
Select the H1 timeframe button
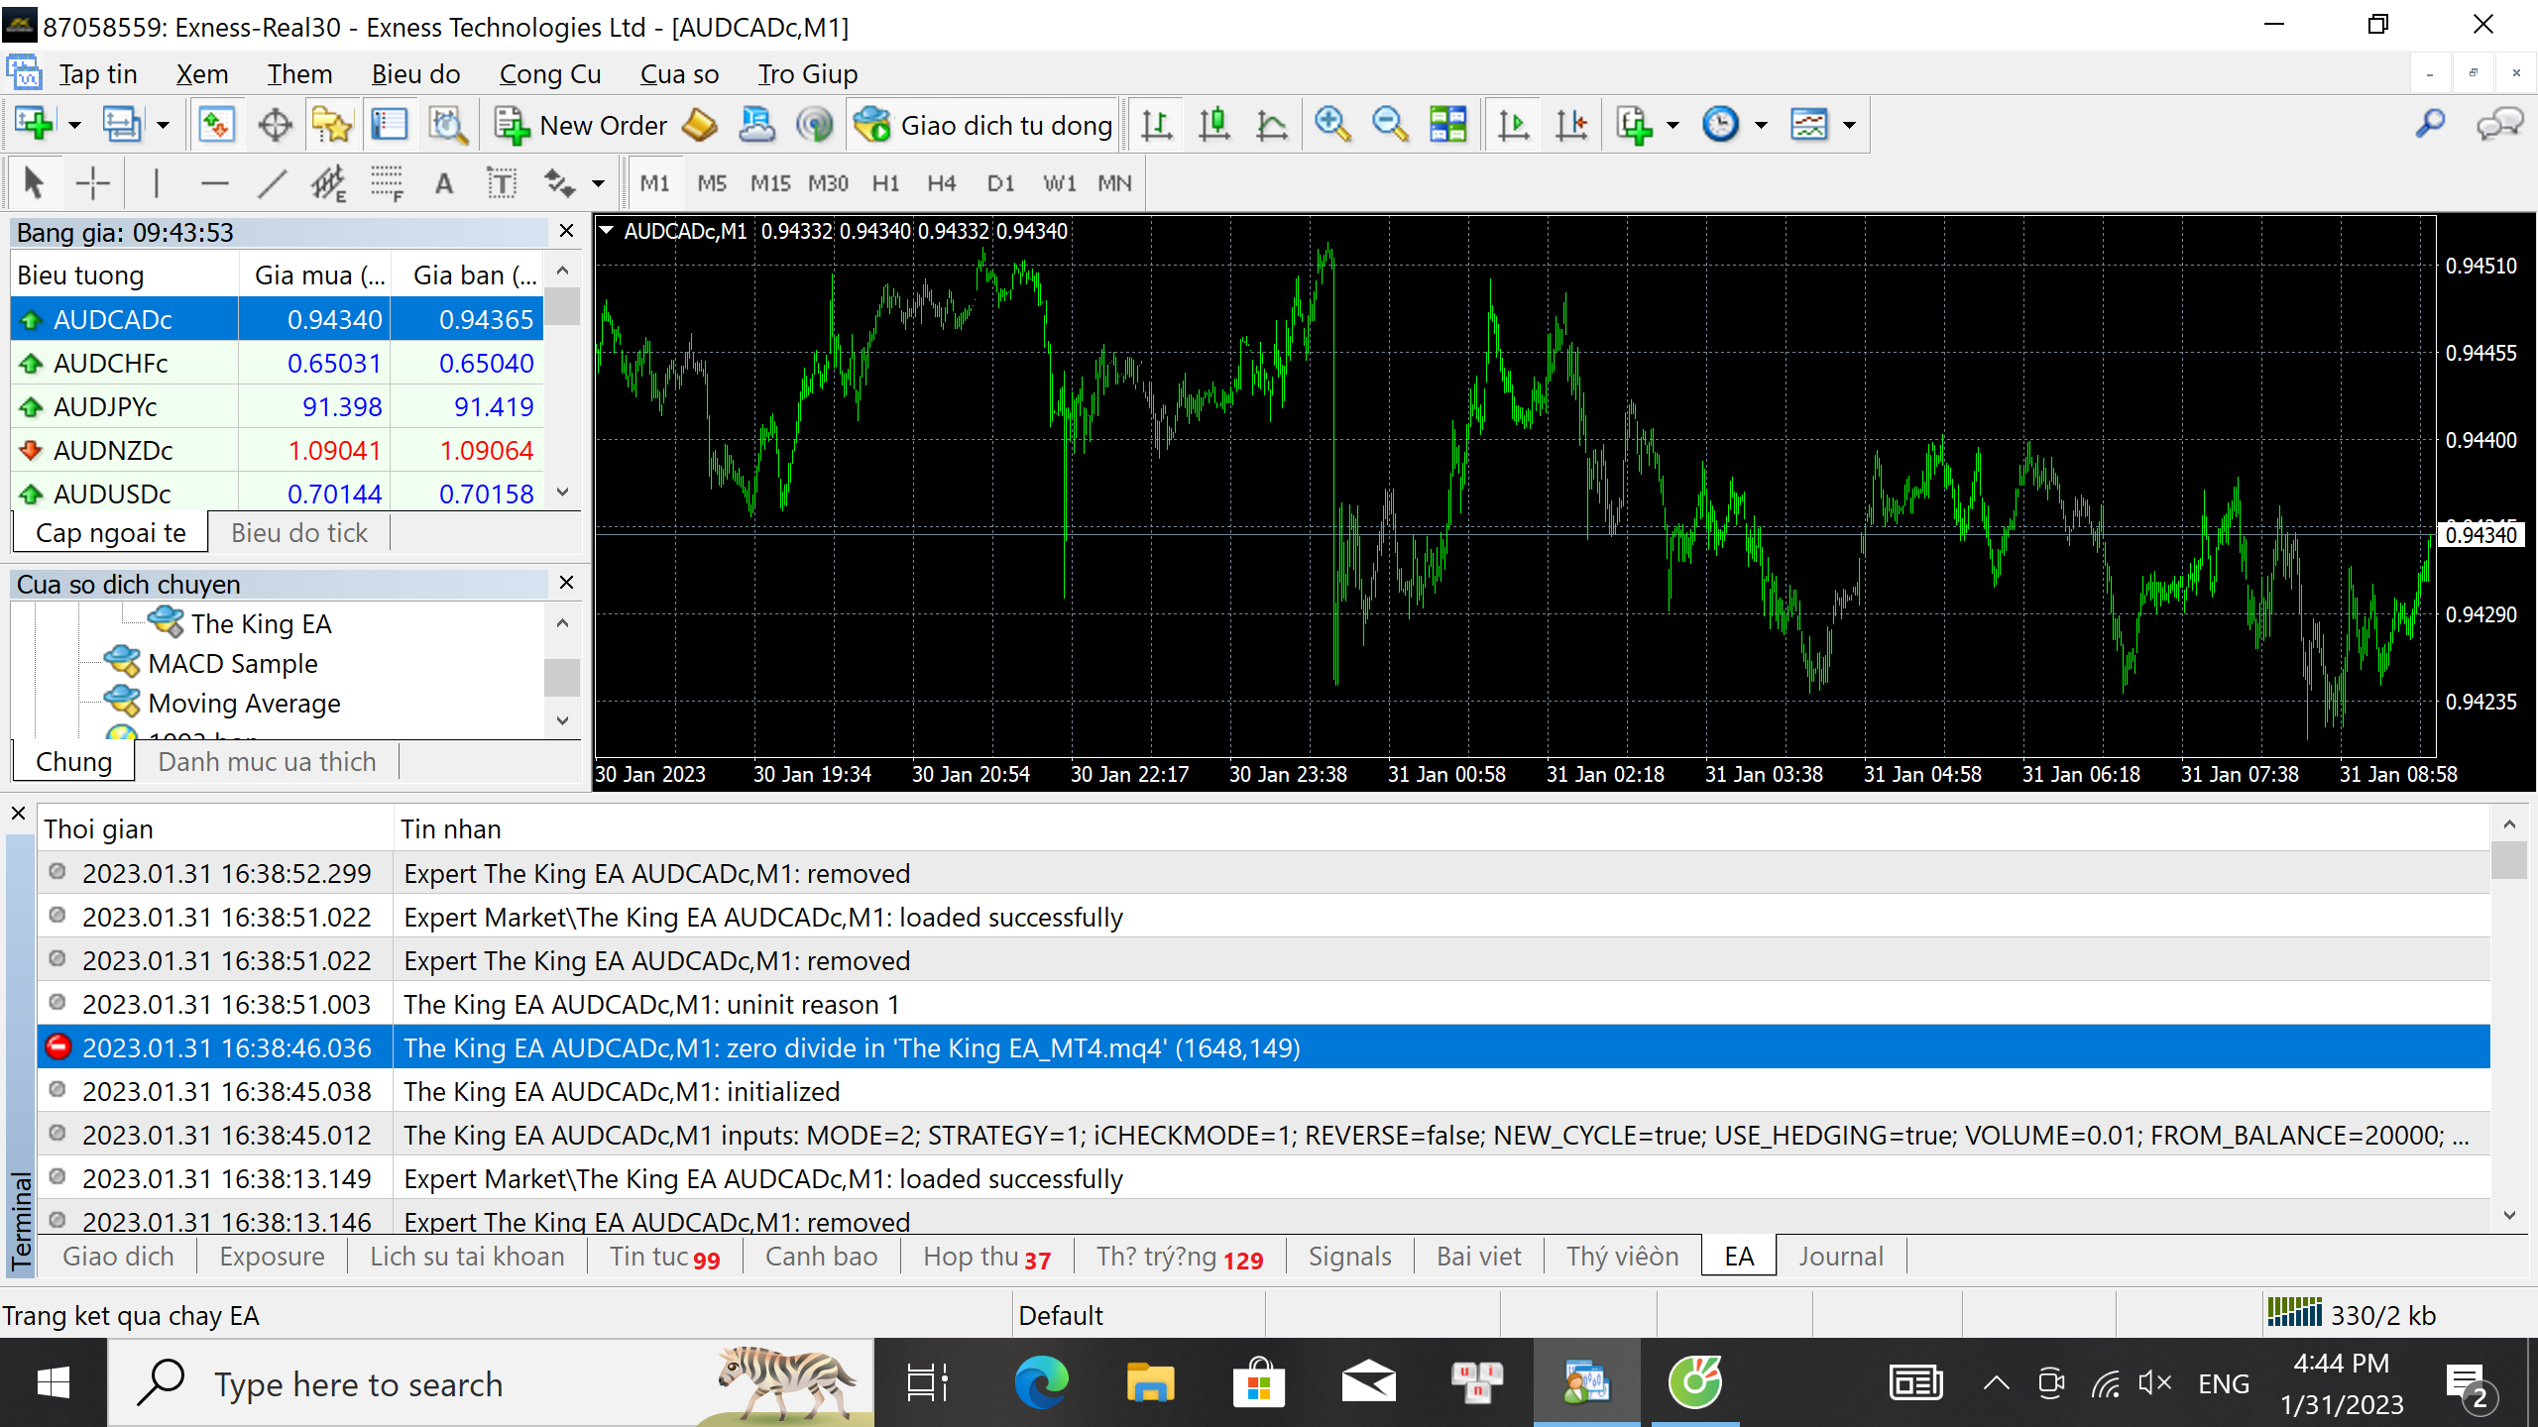[x=885, y=183]
